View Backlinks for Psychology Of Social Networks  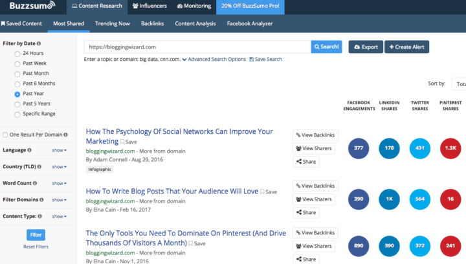pos(315,135)
